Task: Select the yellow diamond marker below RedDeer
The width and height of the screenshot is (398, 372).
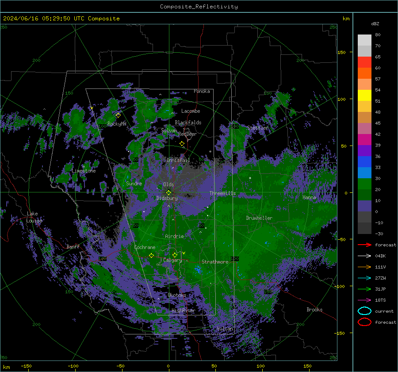Action: 182,144
